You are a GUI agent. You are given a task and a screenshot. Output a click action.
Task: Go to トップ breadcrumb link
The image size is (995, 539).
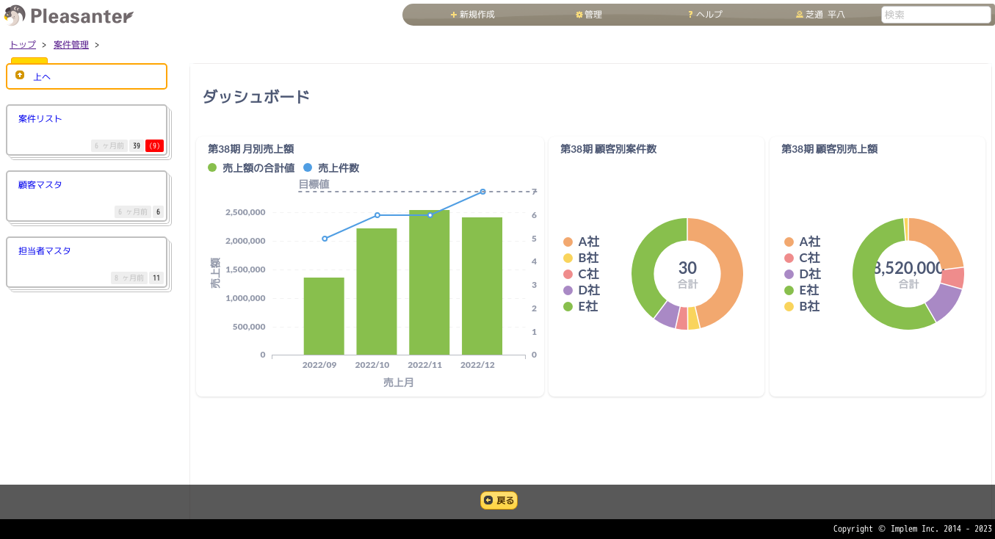23,45
